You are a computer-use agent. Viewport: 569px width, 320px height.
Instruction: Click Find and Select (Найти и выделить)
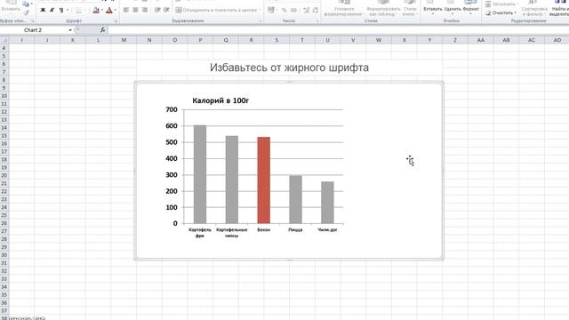pos(559,8)
